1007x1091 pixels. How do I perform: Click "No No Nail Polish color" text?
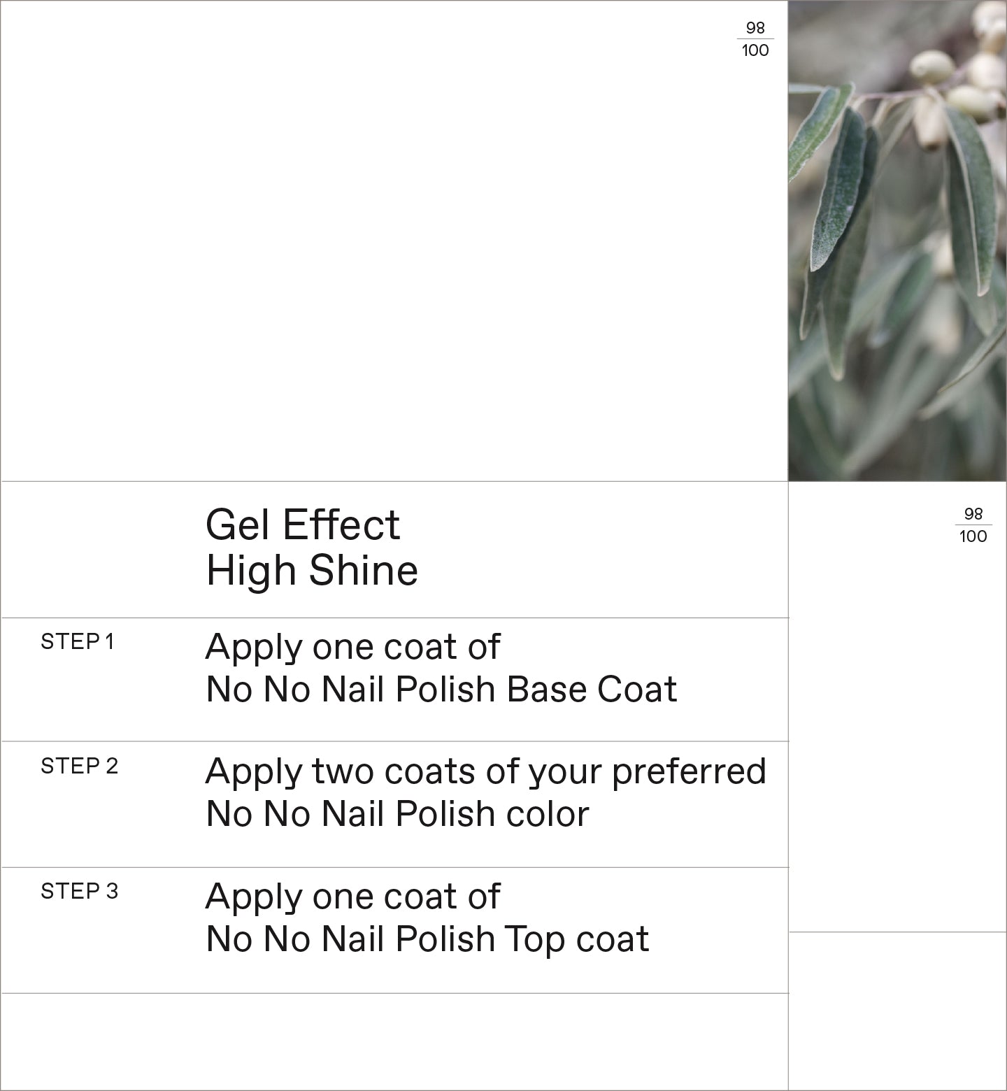coord(397,814)
